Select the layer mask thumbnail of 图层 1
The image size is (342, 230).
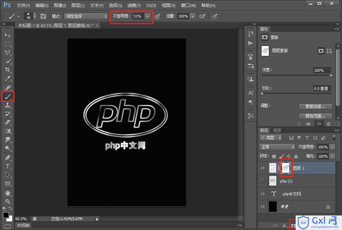[286, 168]
